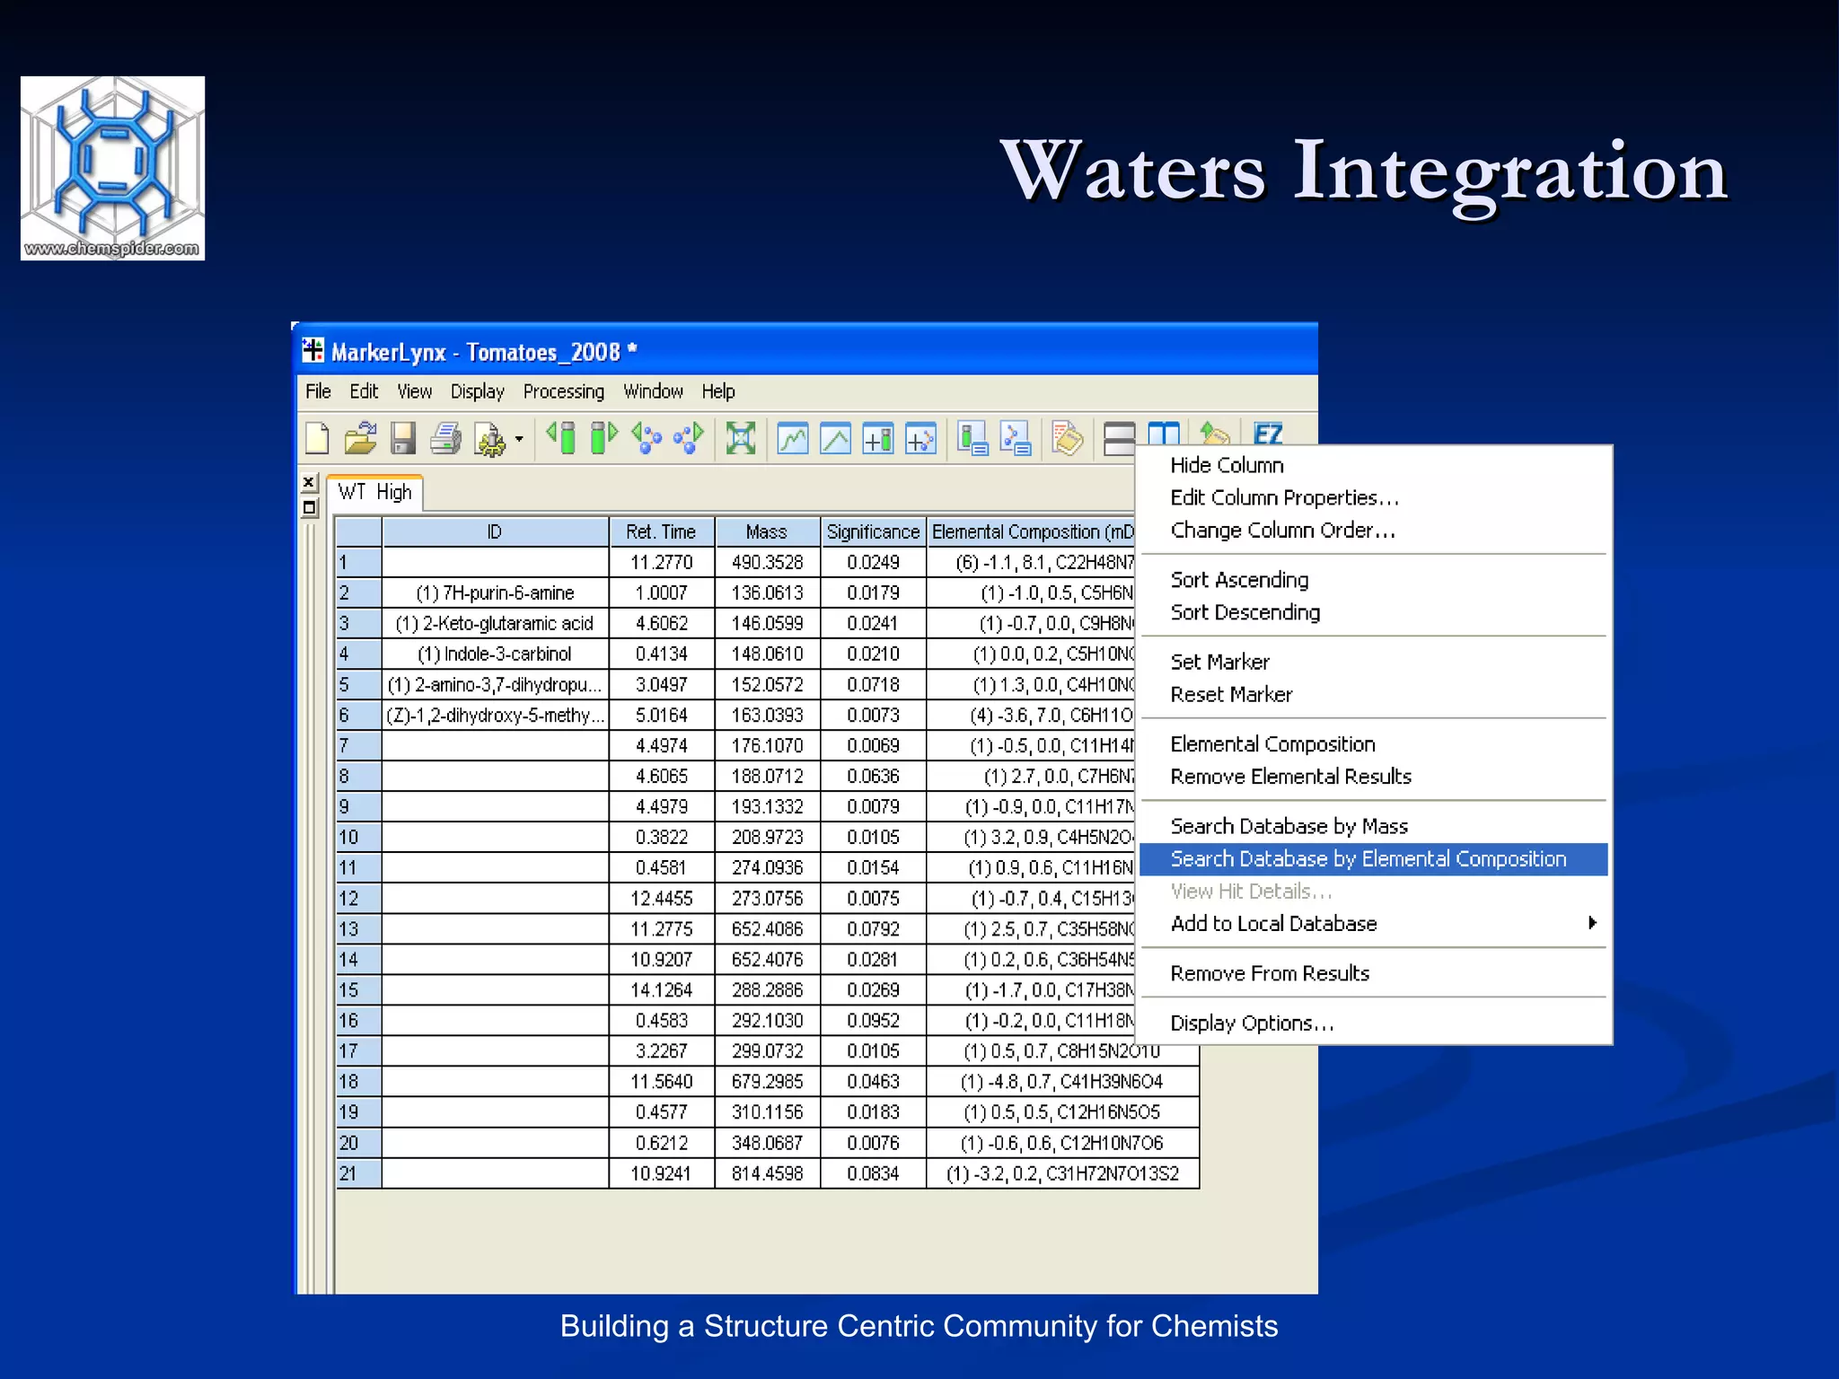Select Remove Elemental Results
1839x1379 pixels.
tap(1290, 777)
